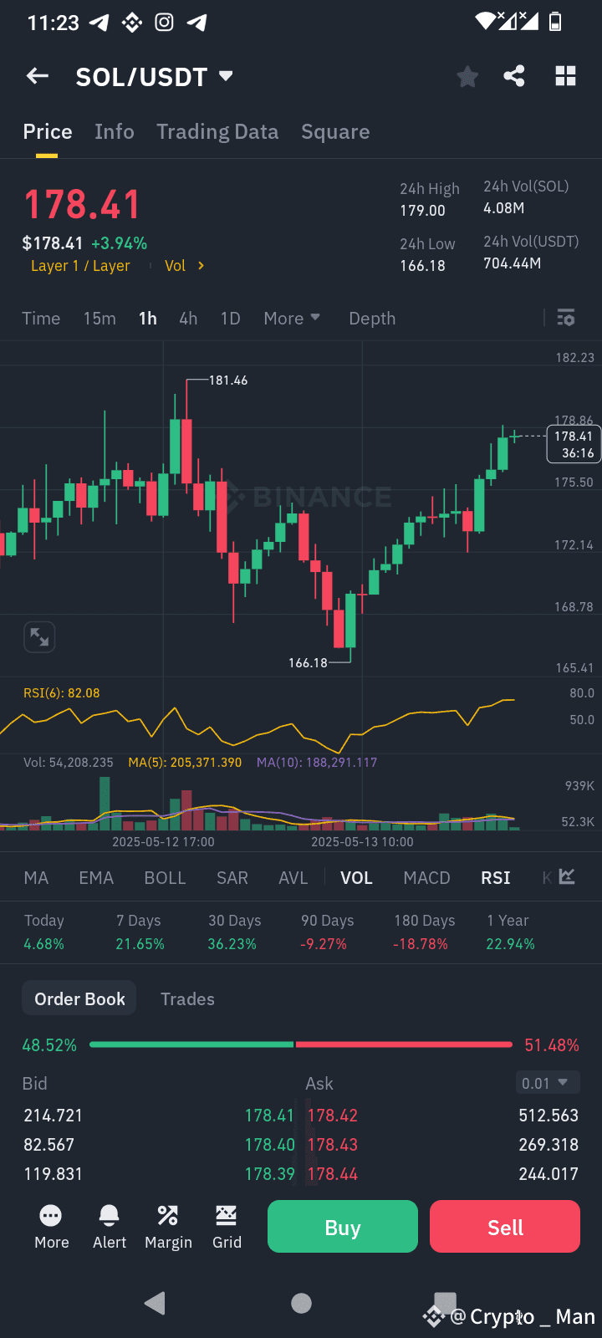
Task: Add SOL/USDT to favorites with the star
Action: (467, 77)
